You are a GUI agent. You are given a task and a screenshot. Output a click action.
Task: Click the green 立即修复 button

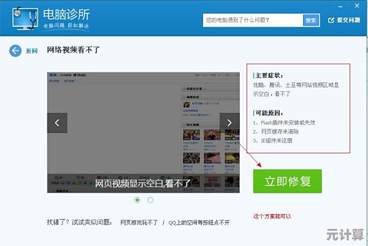287,182
